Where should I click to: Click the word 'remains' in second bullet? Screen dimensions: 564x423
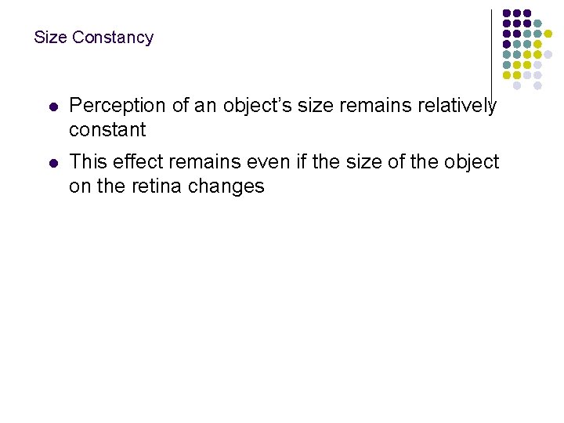[x=204, y=162]
